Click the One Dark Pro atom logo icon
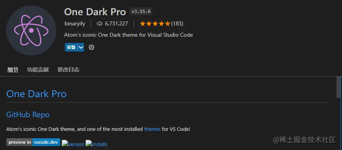 [31, 30]
